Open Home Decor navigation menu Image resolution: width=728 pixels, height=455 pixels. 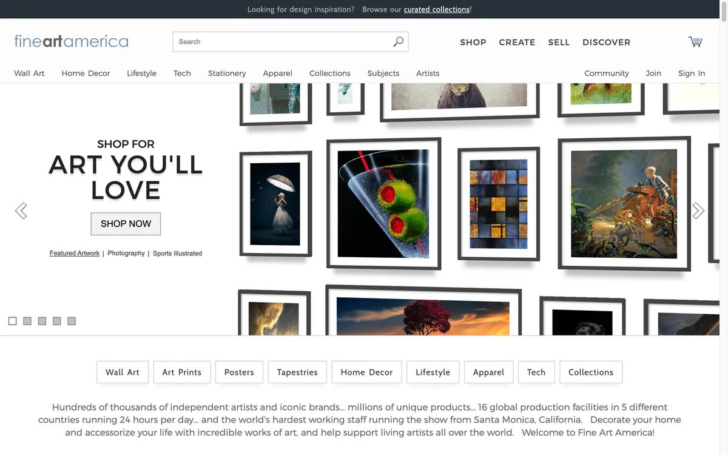pyautogui.click(x=86, y=73)
